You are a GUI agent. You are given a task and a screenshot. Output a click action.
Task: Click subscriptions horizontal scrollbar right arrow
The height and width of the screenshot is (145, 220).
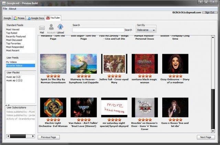[x=33, y=136]
